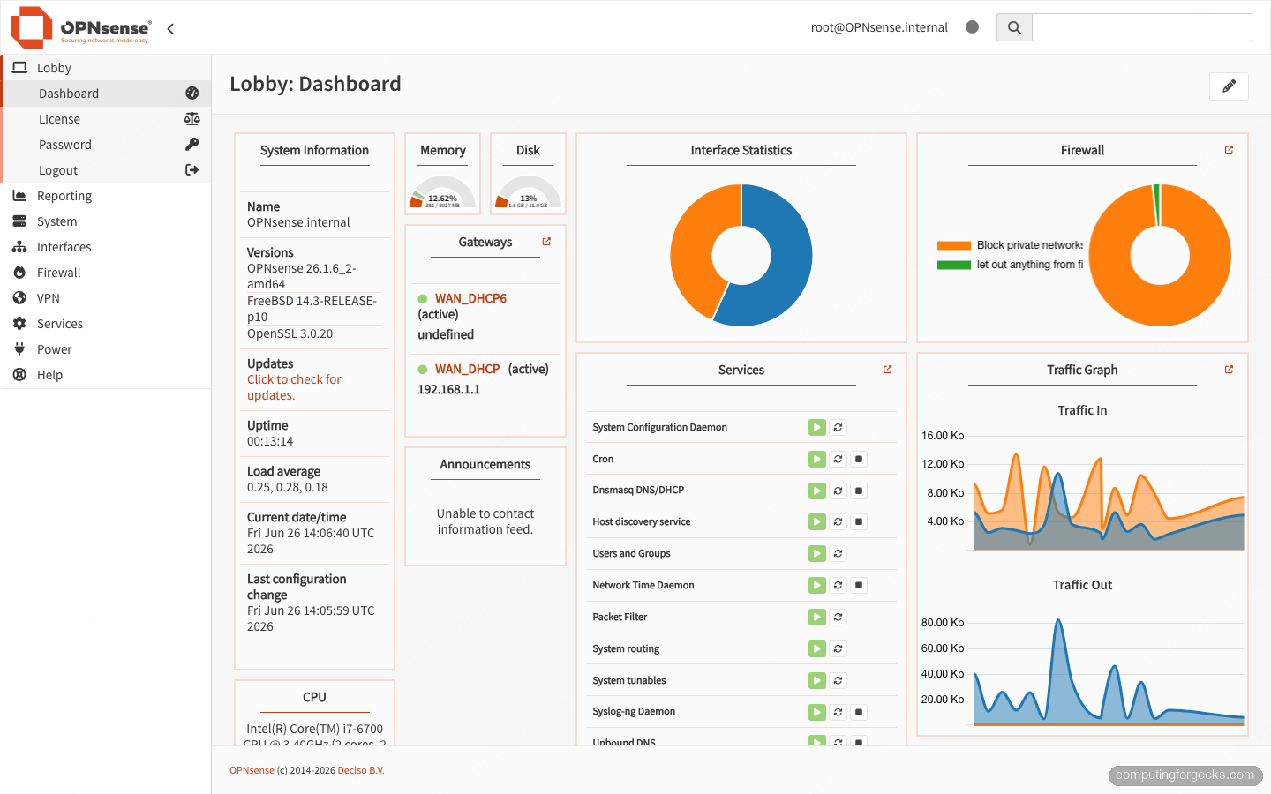The width and height of the screenshot is (1271, 794).
Task: Expand the Help menu
Action: [x=106, y=375]
